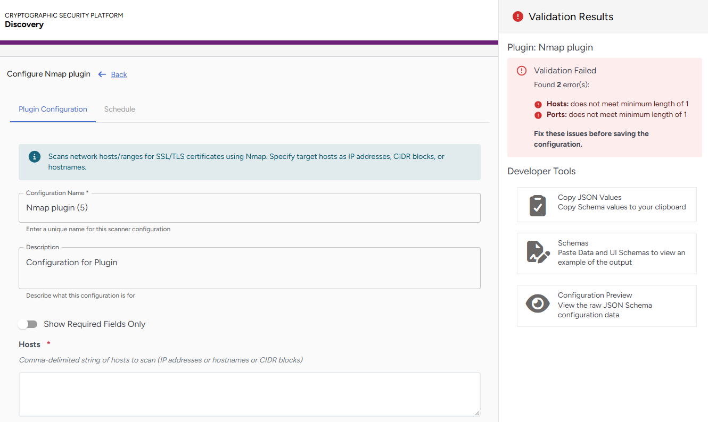This screenshot has height=422, width=708.
Task: Click the clipboard icon for Copy JSON Values
Action: click(538, 205)
